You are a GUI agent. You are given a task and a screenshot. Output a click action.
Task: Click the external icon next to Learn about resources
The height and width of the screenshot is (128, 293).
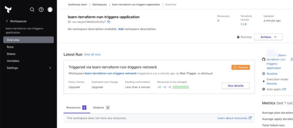[x=250, y=118]
